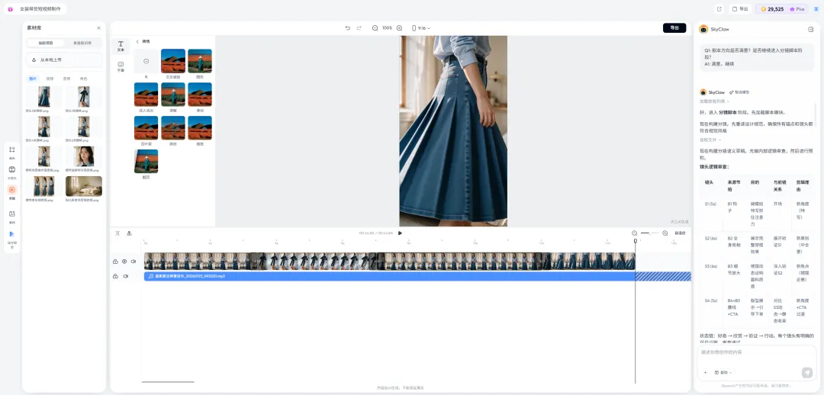This screenshot has width=824, height=395.
Task: Click the black 导出 export button
Action: [x=674, y=28]
